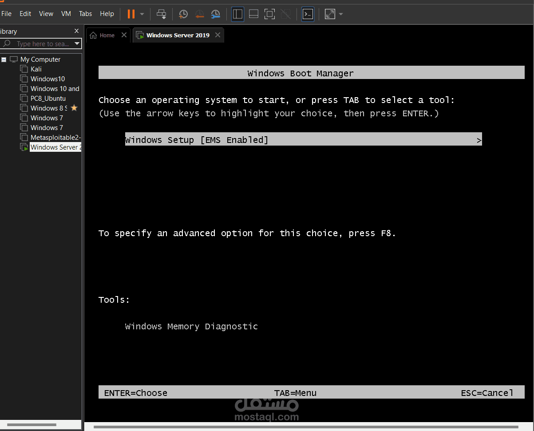Select the Kali virtual machine
This screenshot has width=534, height=431.
pos(36,69)
